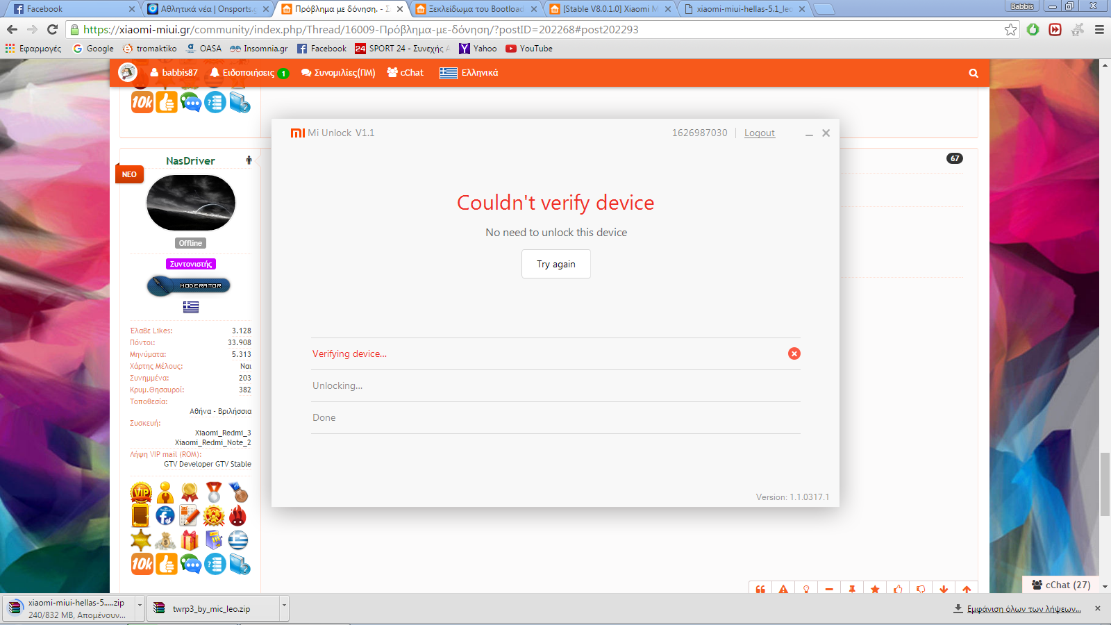Open the Ειδοποιήσεις notifications menu
This screenshot has height=625, width=1111.
(x=249, y=73)
